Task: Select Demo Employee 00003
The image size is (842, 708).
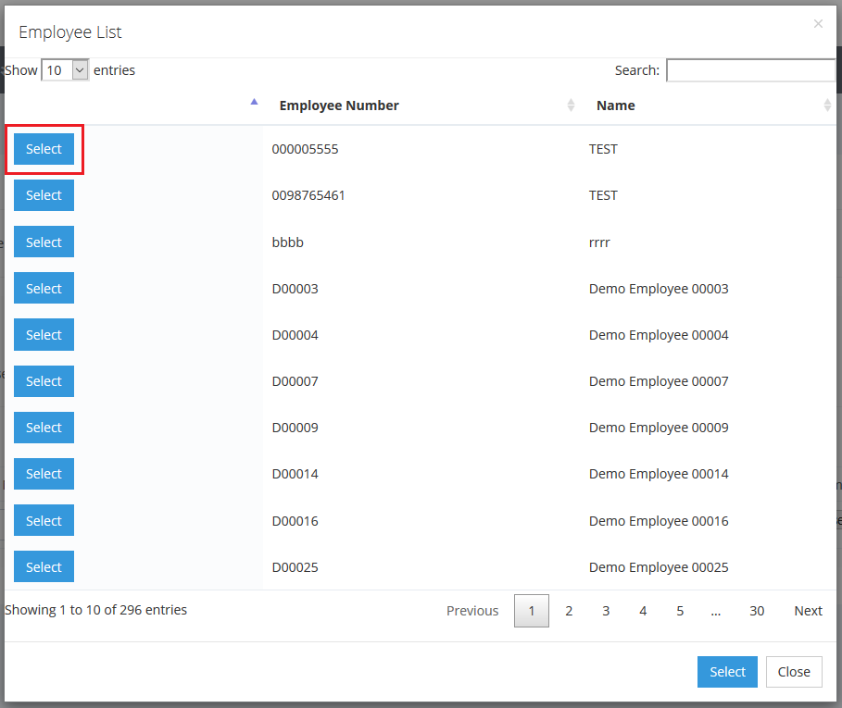Action: pos(44,289)
